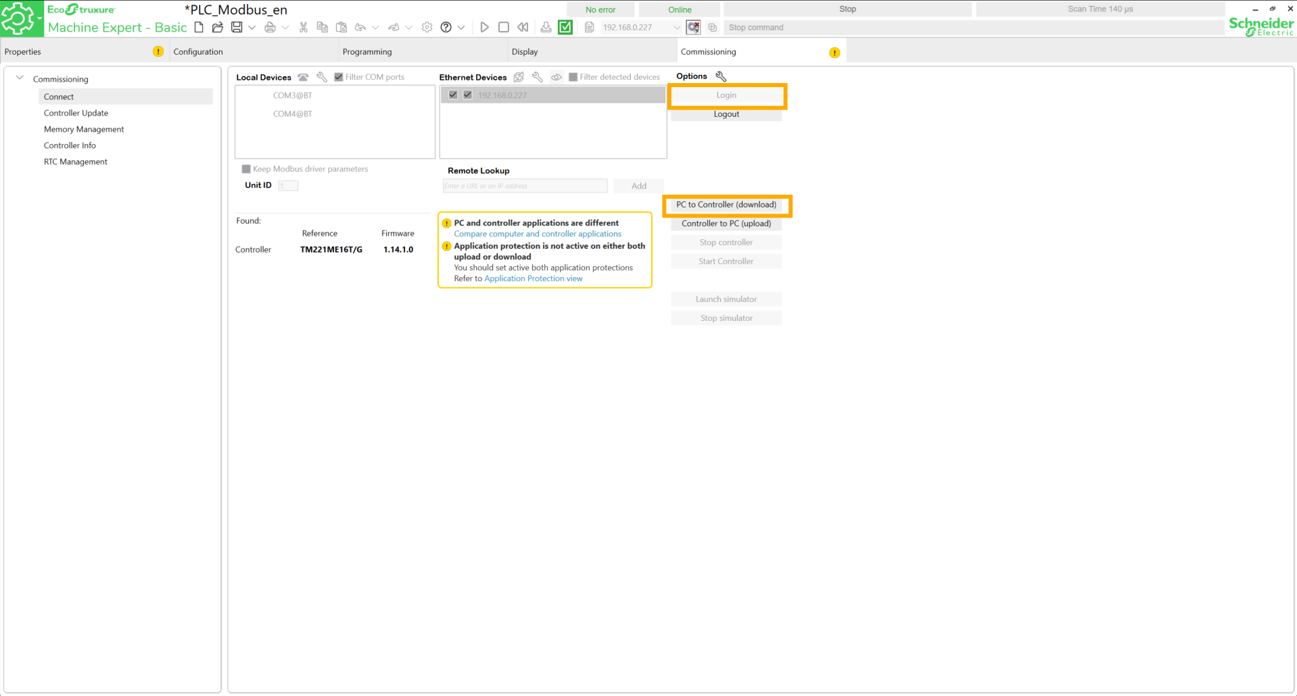Screen dimensions: 1297x696
Task: Open the 192.168.0.227 address dropdown in toolbar
Action: tap(676, 28)
